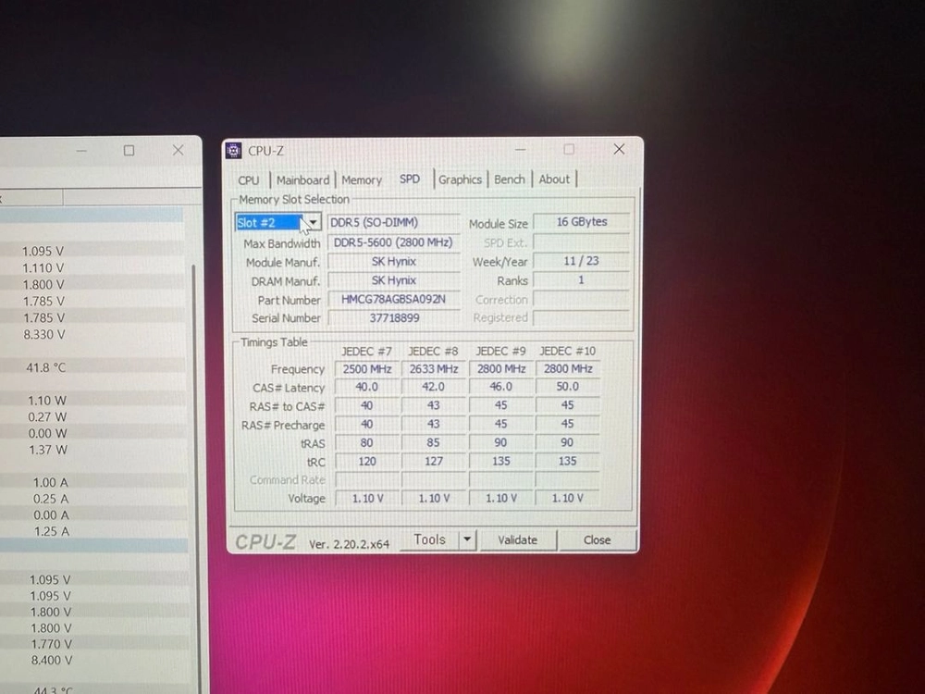Close the left background window
Viewport: 925px width, 694px height.
179,151
